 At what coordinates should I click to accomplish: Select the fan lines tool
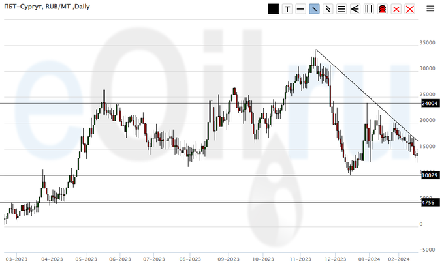[x=355, y=9]
